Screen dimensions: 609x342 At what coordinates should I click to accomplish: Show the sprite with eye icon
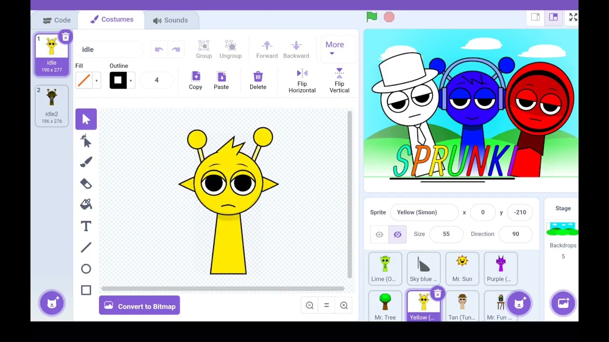click(x=379, y=234)
